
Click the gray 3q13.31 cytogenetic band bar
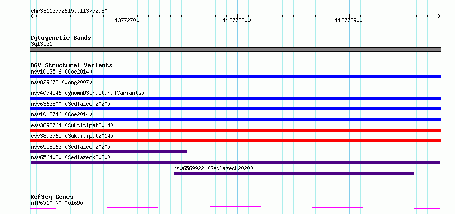(x=235, y=50)
